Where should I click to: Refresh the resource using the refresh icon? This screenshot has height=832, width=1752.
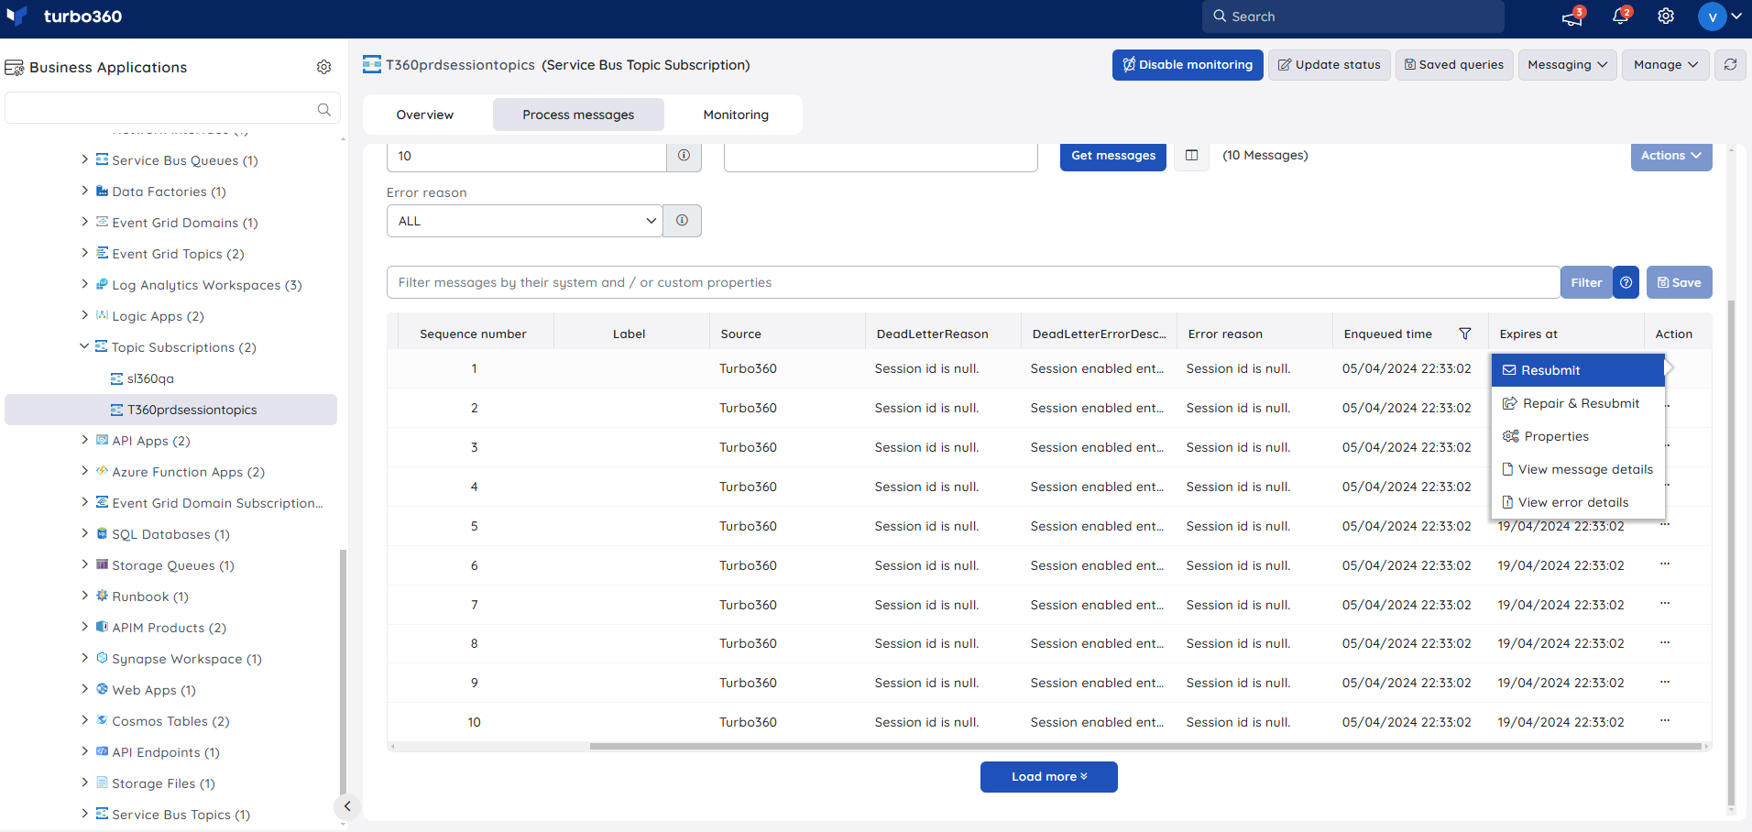click(x=1730, y=65)
